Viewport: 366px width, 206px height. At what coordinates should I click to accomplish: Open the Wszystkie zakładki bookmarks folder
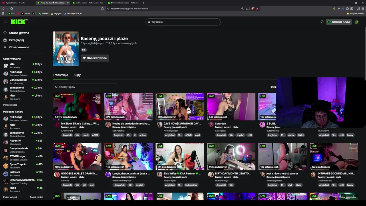[x=355, y=13]
